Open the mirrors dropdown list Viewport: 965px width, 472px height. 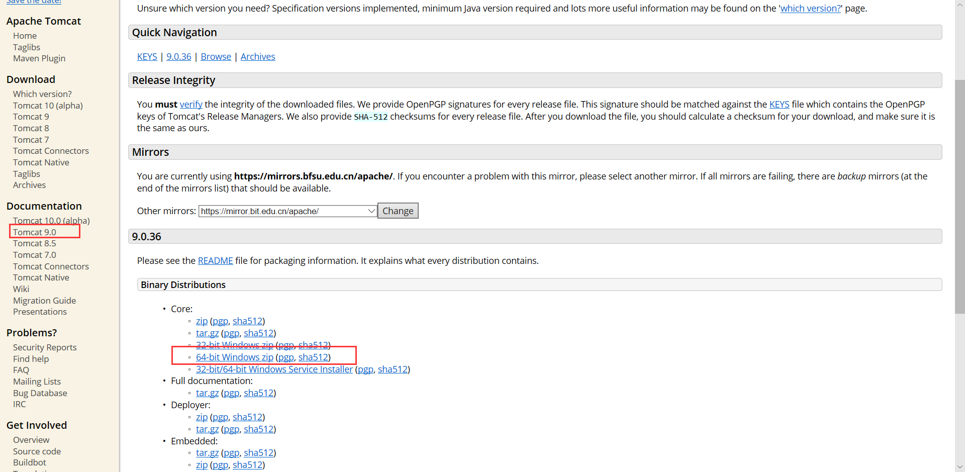coord(287,211)
